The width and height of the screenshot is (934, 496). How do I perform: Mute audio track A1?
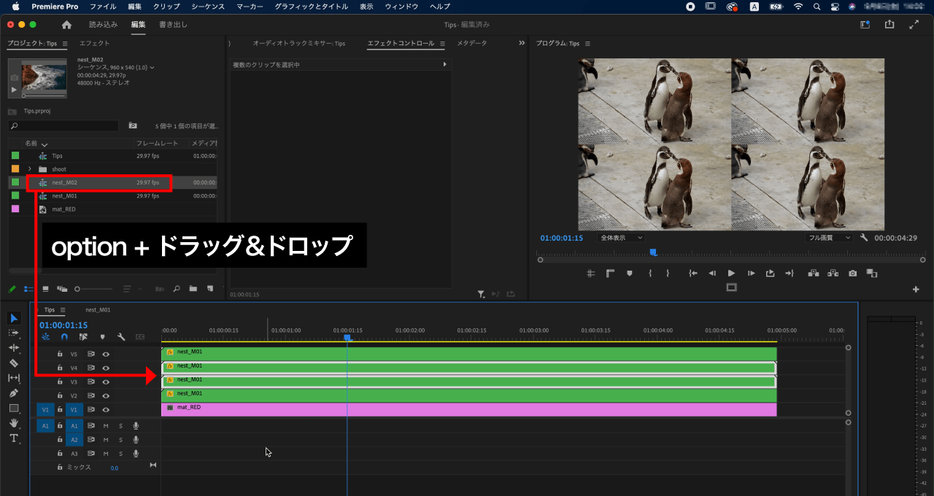[x=106, y=426]
